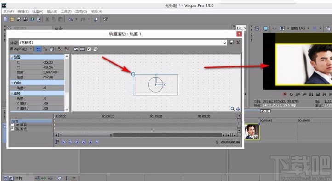This screenshot has width=332, height=181.
Task: Open the 源 Alpha compositing mode dropdown
Action: click(x=21, y=49)
